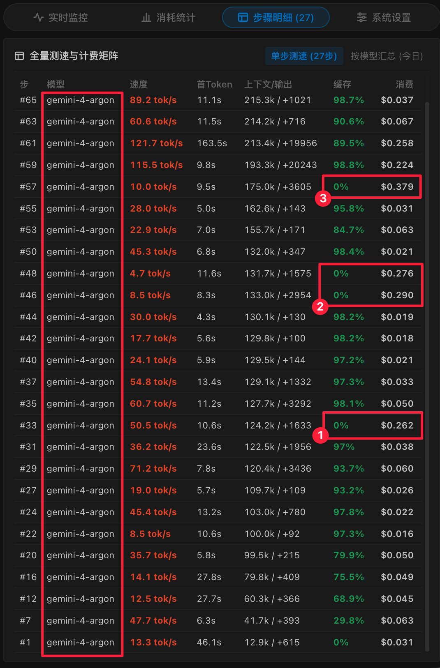
Task: Click the 13.4s first-token time
Action: pyautogui.click(x=209, y=382)
